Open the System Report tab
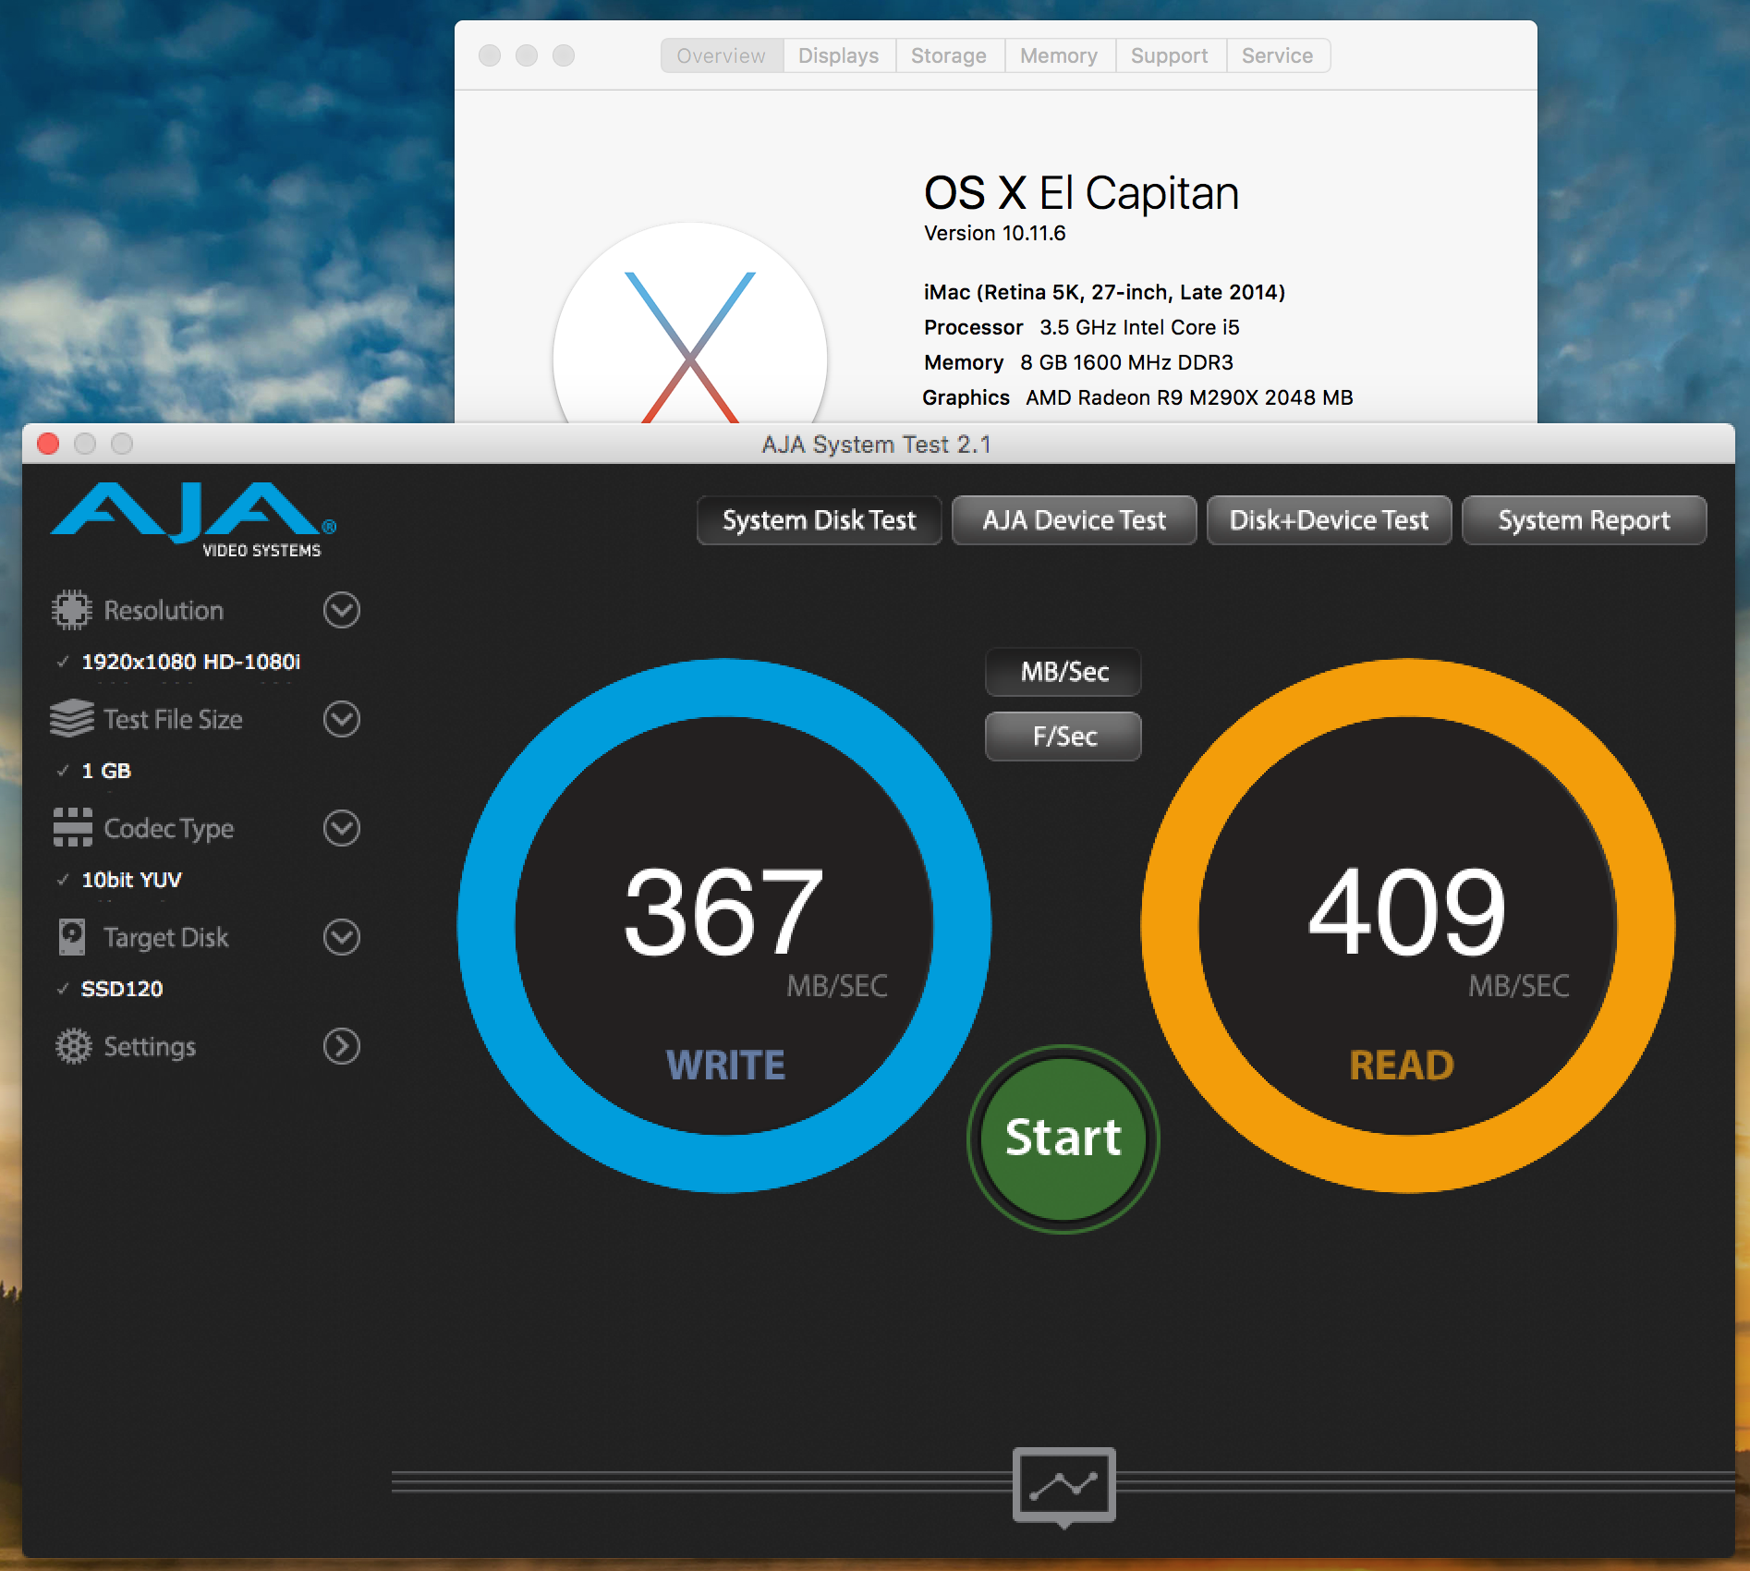This screenshot has width=1750, height=1571. pyautogui.click(x=1584, y=520)
